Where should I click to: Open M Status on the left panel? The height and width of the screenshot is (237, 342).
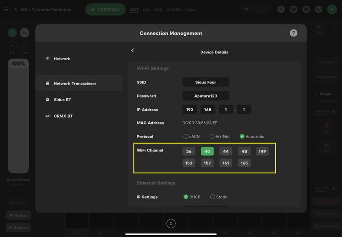coord(18,215)
